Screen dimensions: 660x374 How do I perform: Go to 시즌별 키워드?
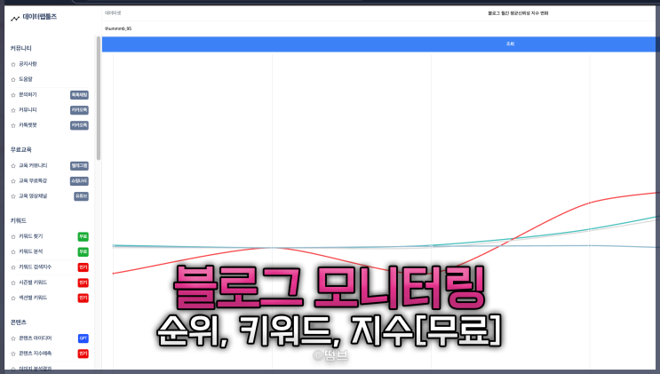(x=33, y=282)
